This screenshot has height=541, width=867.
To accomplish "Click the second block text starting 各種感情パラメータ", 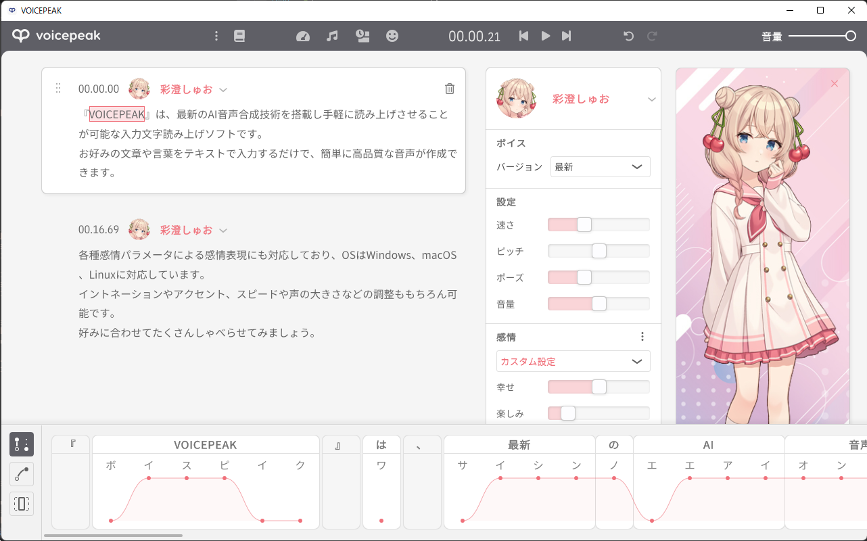I will tap(268, 294).
